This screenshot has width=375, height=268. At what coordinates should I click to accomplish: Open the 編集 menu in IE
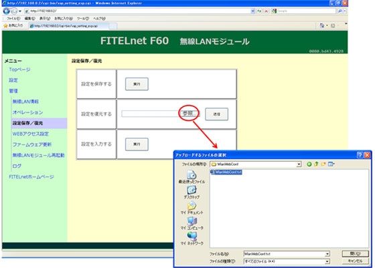29,18
